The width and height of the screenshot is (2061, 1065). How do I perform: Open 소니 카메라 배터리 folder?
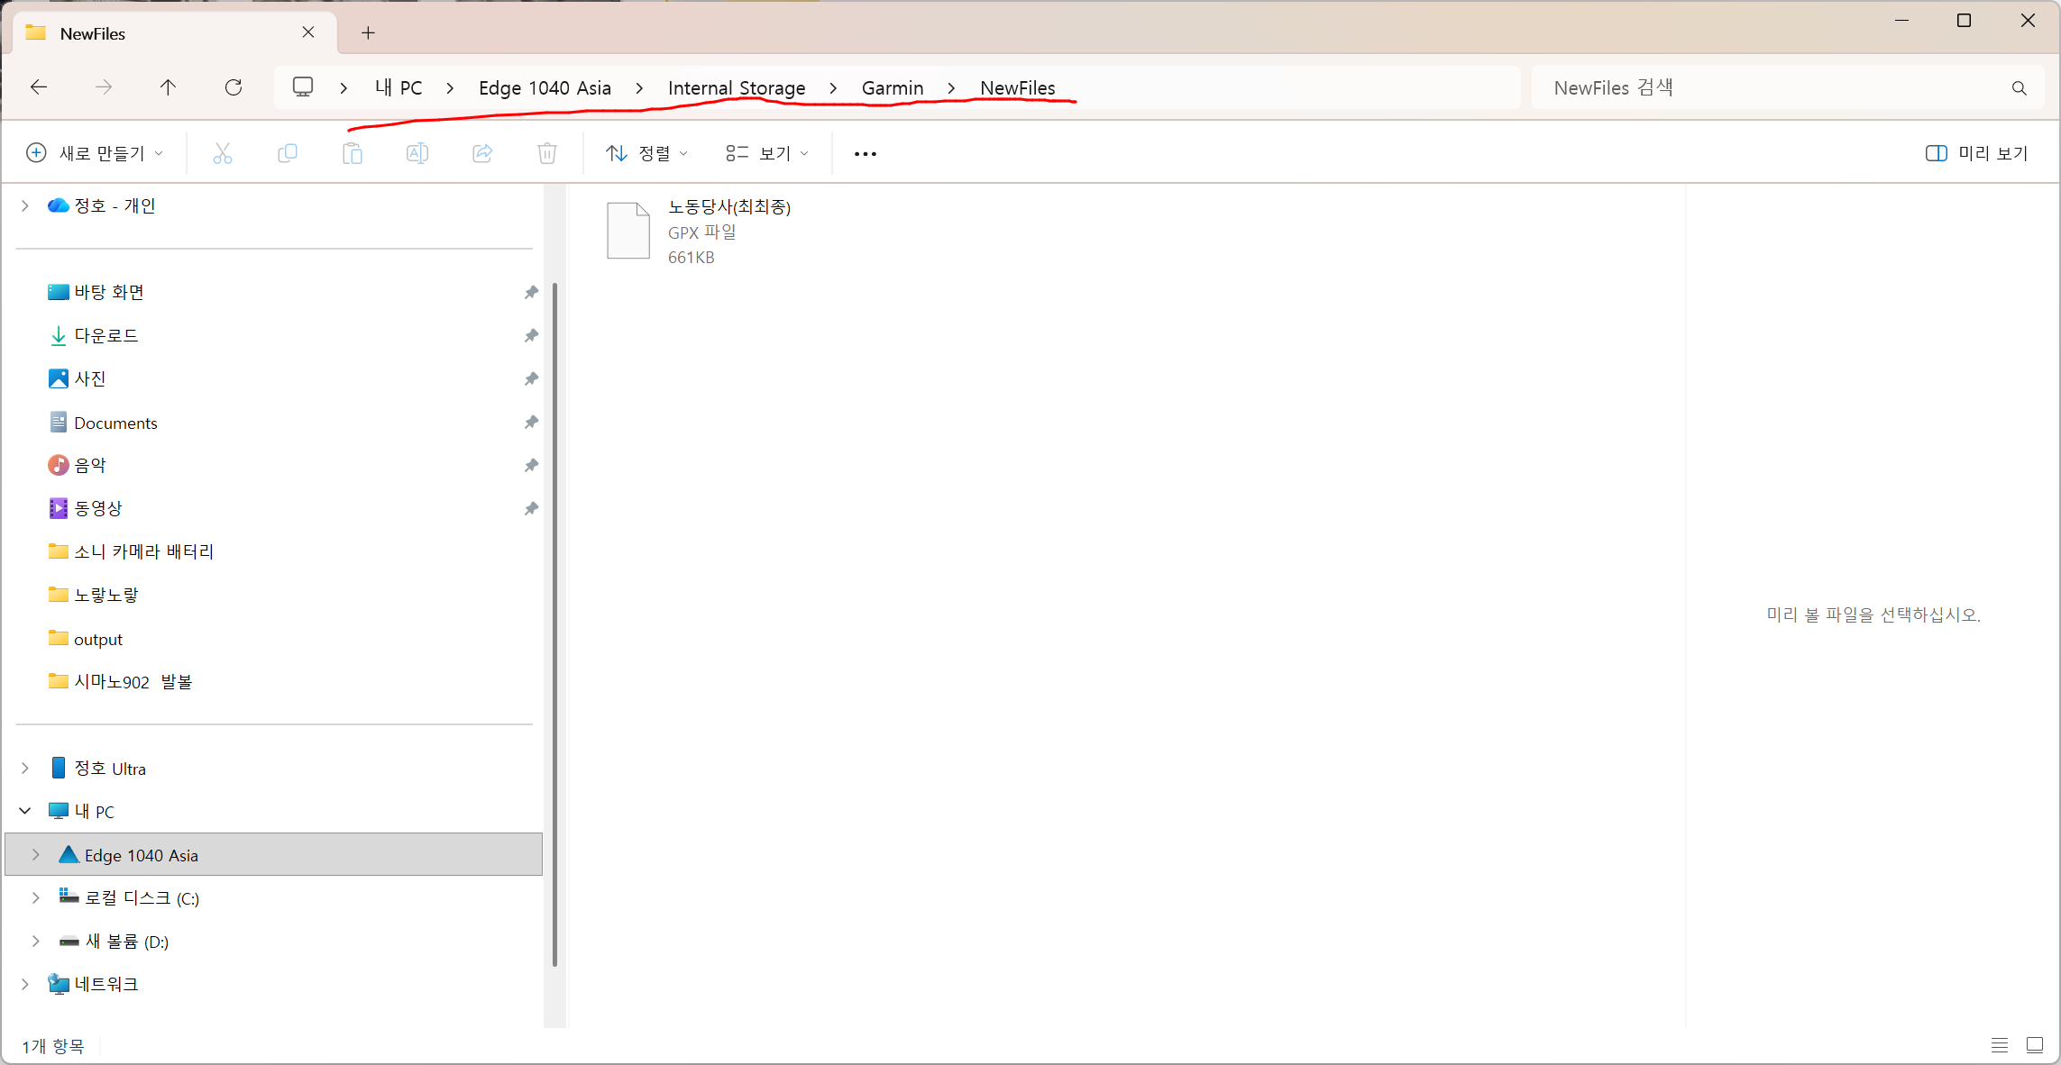tap(144, 551)
